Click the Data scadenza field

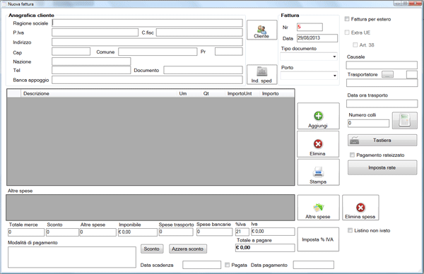[201, 265]
